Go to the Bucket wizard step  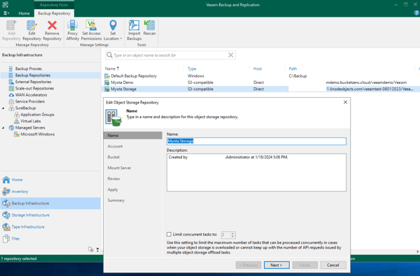tap(113, 157)
